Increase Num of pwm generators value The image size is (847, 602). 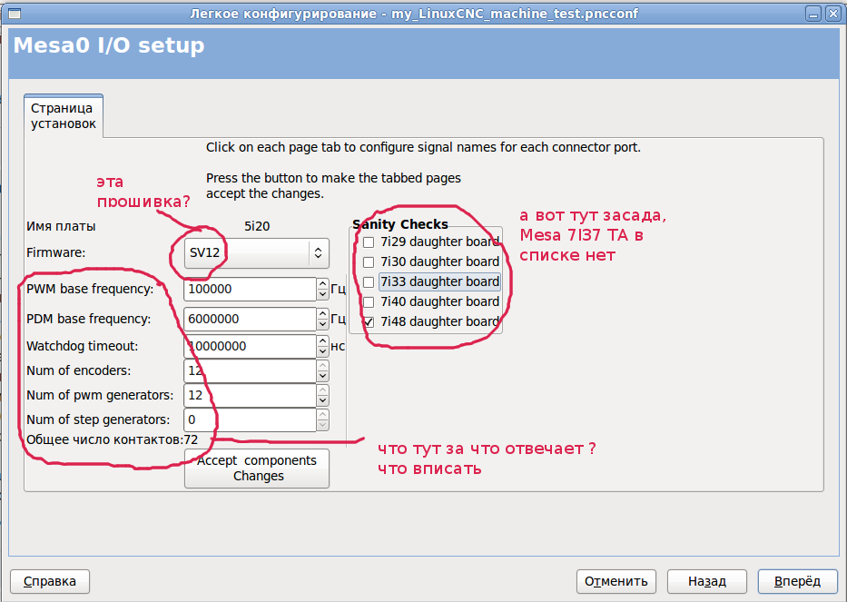click(322, 390)
